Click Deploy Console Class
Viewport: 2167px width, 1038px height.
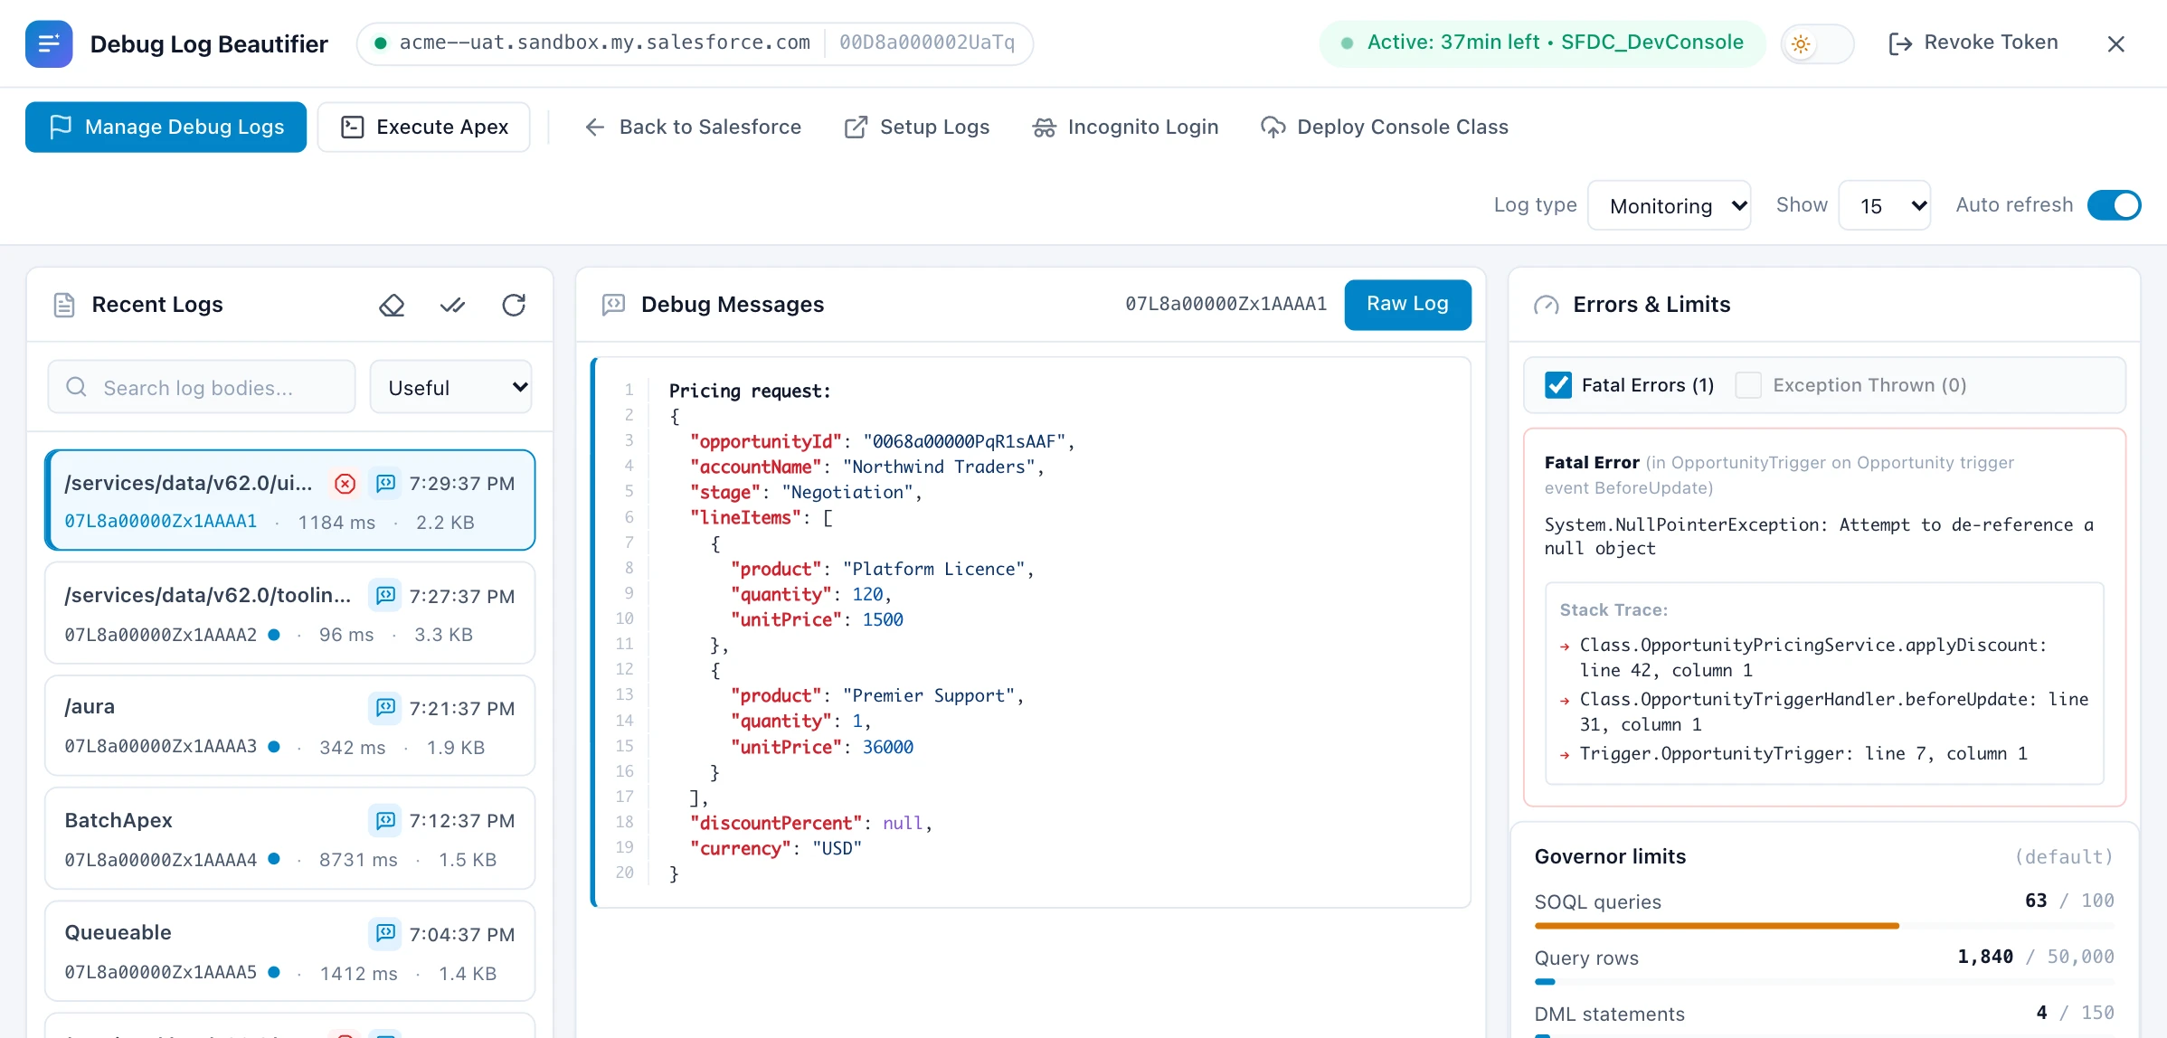point(1384,127)
